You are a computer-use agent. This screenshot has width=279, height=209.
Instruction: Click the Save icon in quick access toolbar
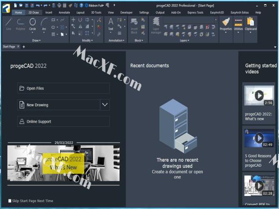click(x=27, y=6)
